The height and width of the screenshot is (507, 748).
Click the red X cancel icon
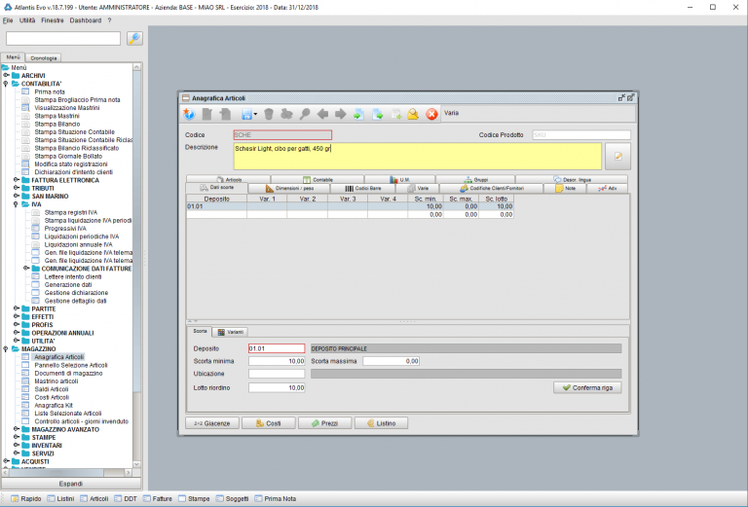pos(431,114)
